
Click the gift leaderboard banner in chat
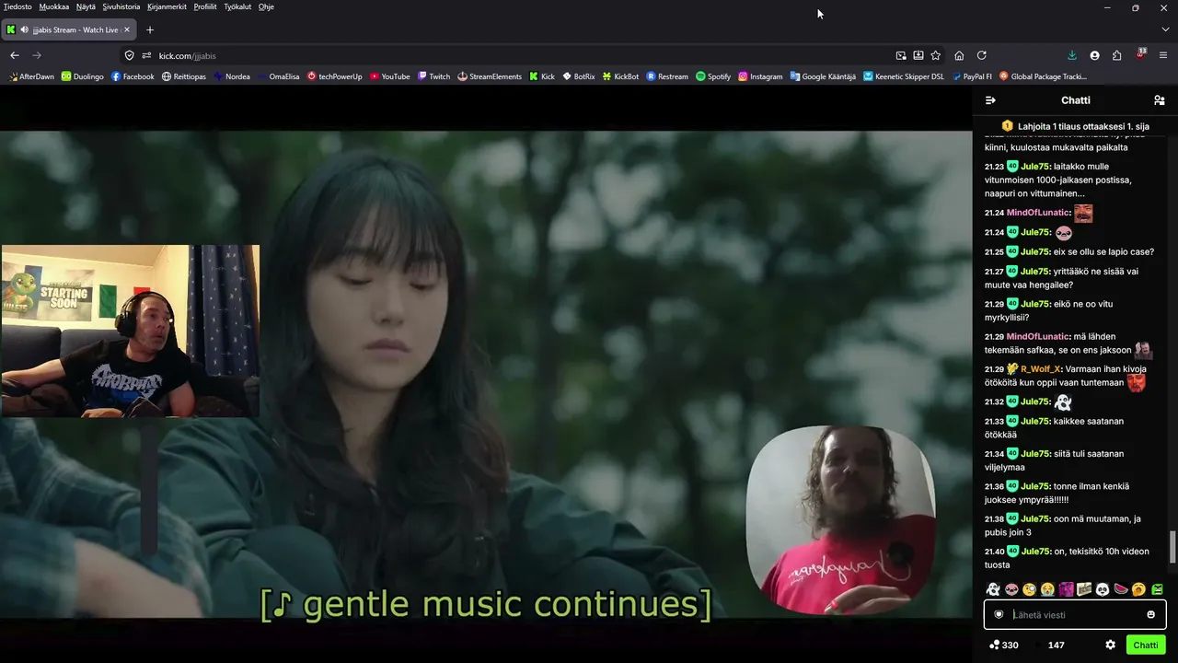tap(1075, 126)
